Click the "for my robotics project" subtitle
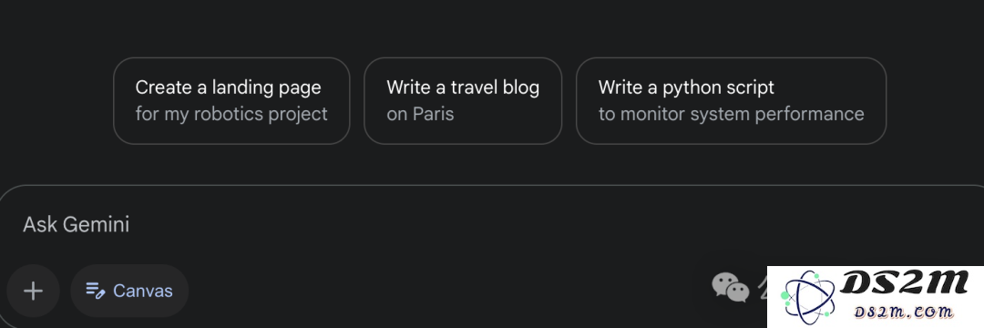The height and width of the screenshot is (328, 984). [x=231, y=114]
